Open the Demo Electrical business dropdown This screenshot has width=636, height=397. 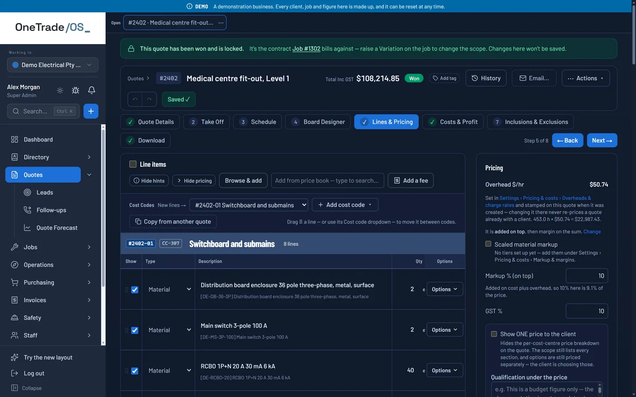tap(53, 65)
